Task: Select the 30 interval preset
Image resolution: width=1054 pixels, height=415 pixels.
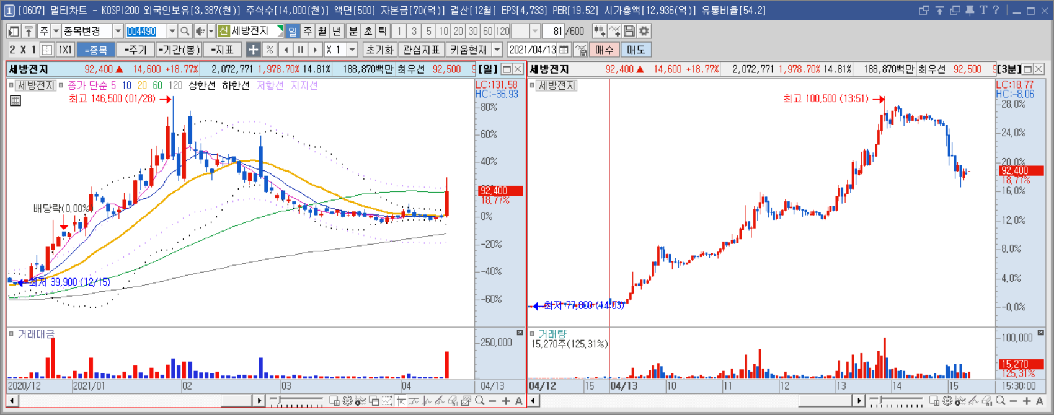Action: (473, 31)
